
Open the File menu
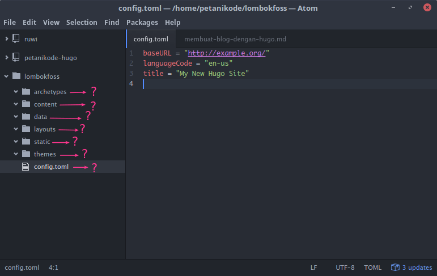[x=10, y=22]
